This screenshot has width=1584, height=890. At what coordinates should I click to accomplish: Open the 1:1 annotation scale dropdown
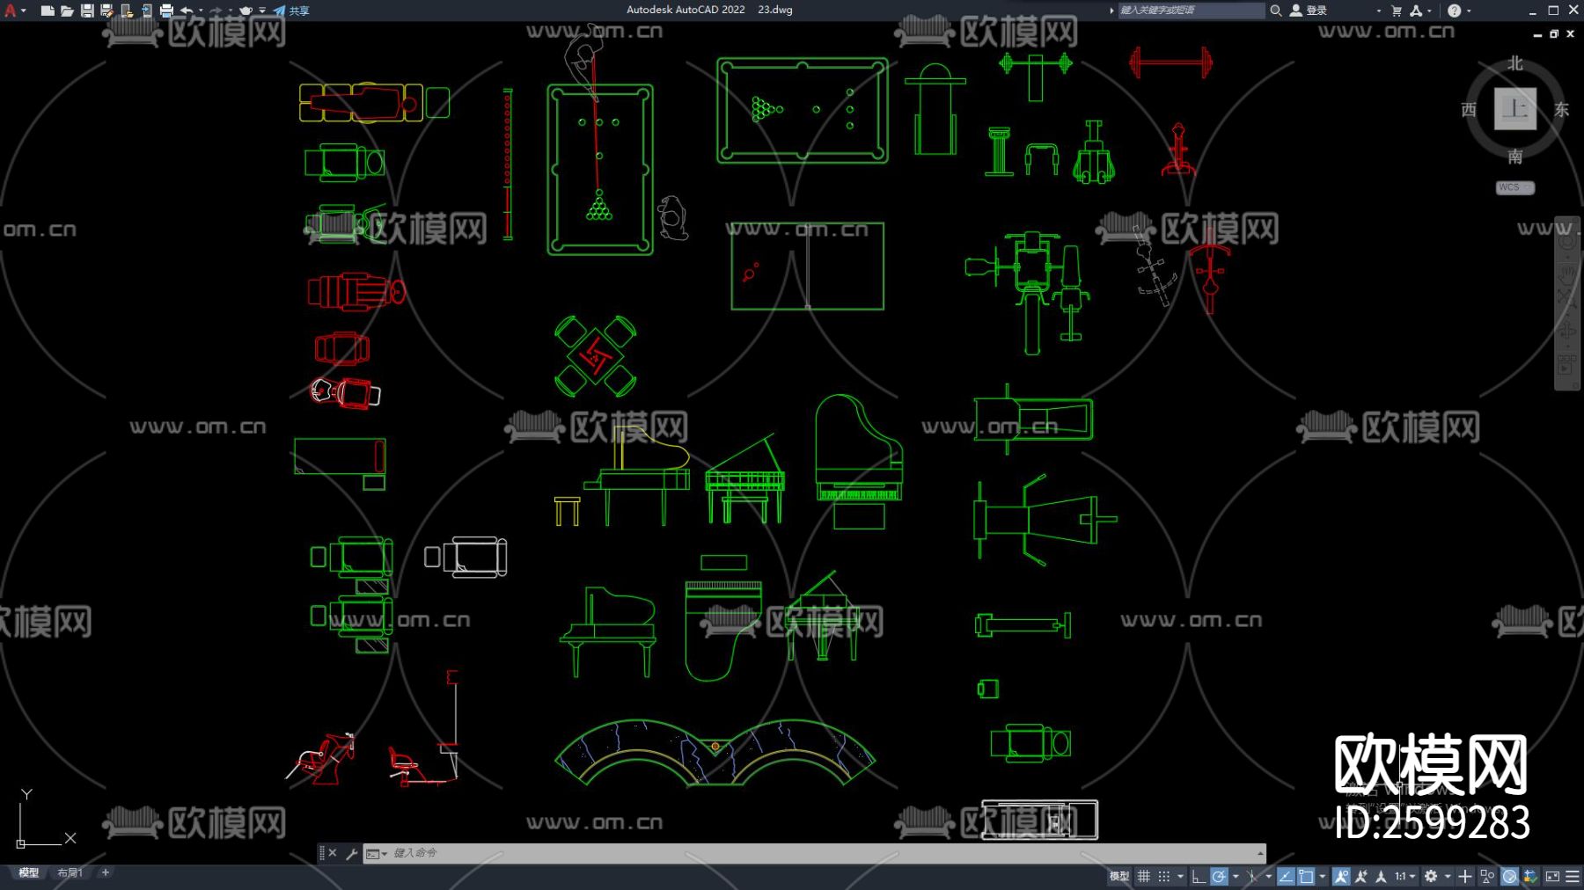coord(1404,876)
